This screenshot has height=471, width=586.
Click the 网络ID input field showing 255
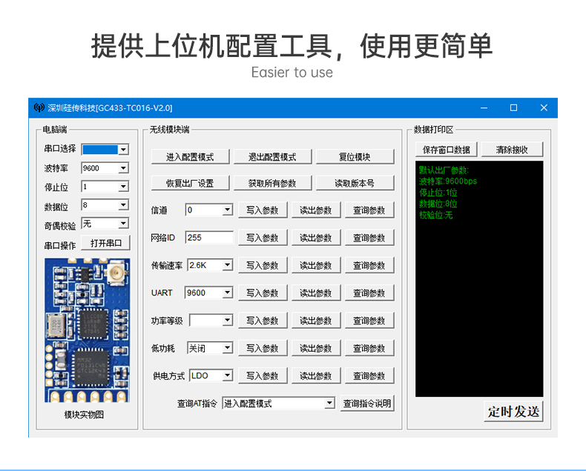click(x=209, y=238)
